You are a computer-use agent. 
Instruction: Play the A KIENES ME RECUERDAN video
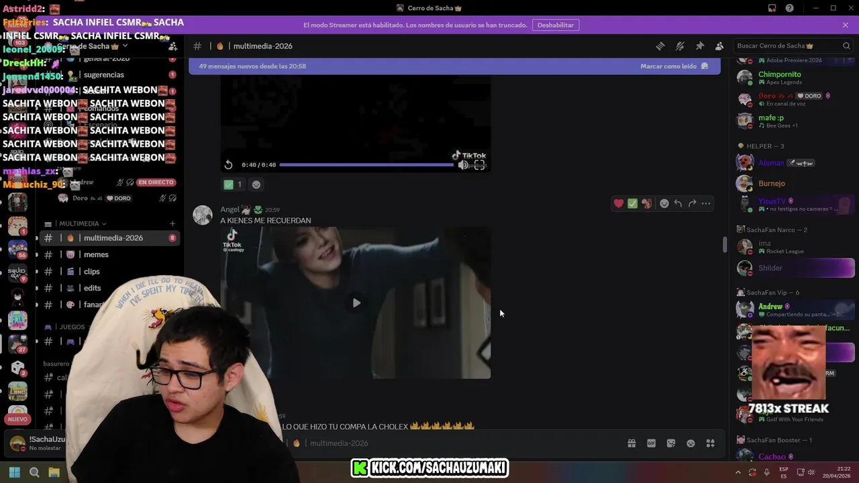click(356, 303)
